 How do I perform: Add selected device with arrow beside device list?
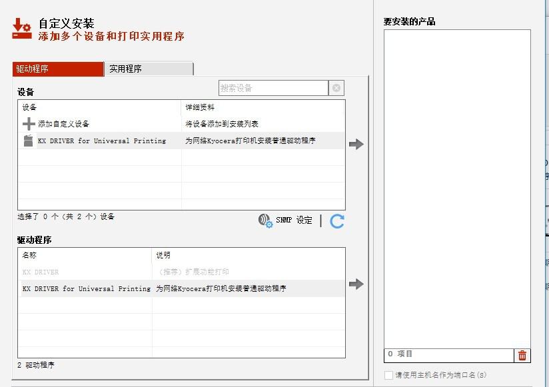click(x=356, y=144)
